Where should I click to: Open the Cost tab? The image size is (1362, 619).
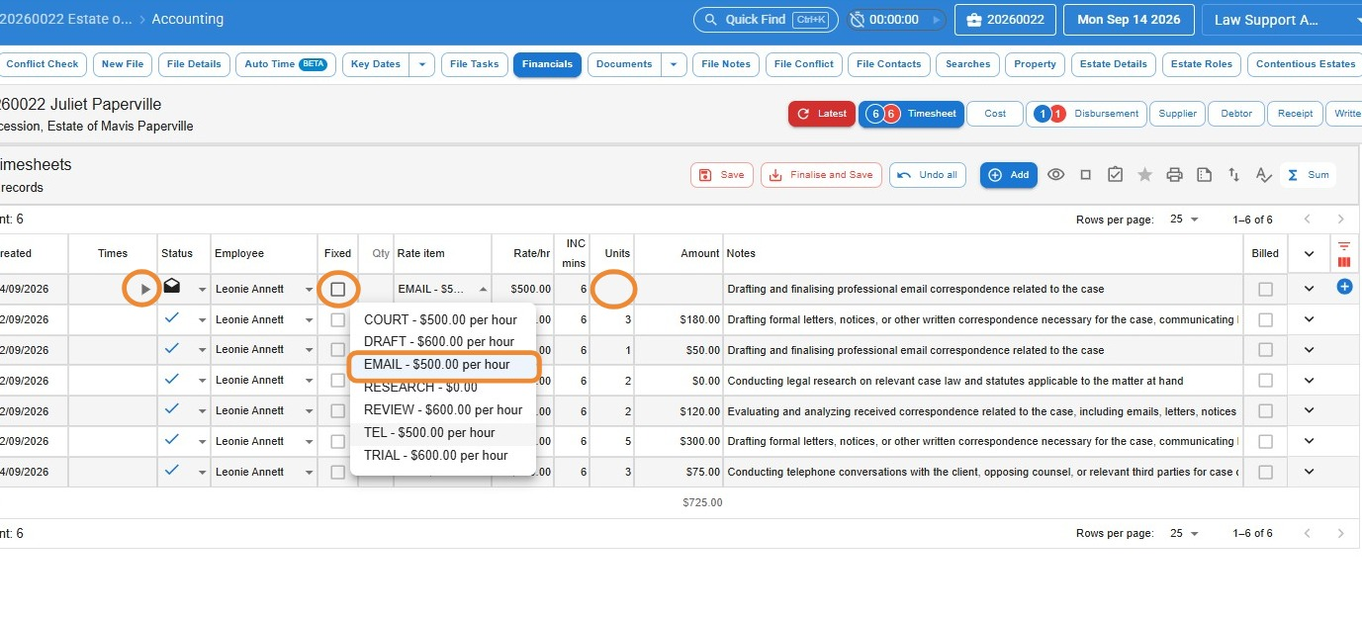[995, 114]
